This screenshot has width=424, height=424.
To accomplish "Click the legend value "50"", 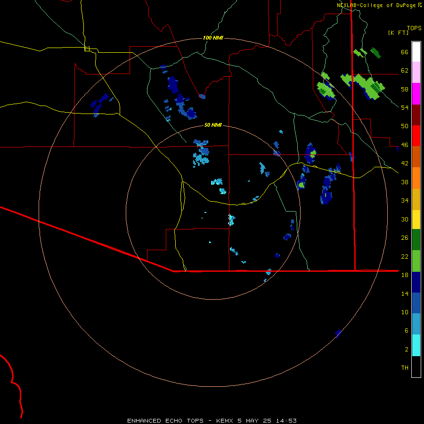I will coord(405,126).
